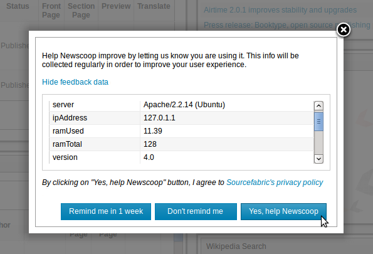The height and width of the screenshot is (254, 373).
Task: Click the Front Page column header
Action: tap(51, 11)
